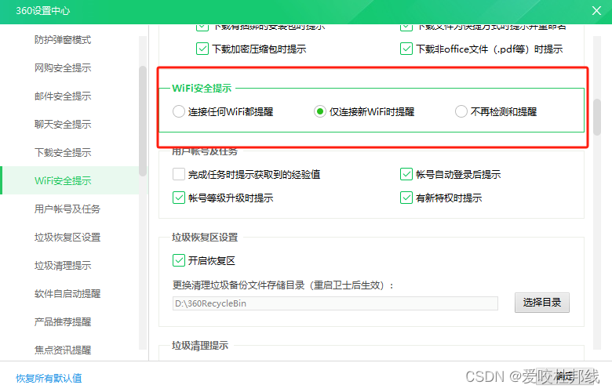The height and width of the screenshot is (392, 612).
Task: Open 网购安全提示 sidebar item
Action: [x=63, y=68]
